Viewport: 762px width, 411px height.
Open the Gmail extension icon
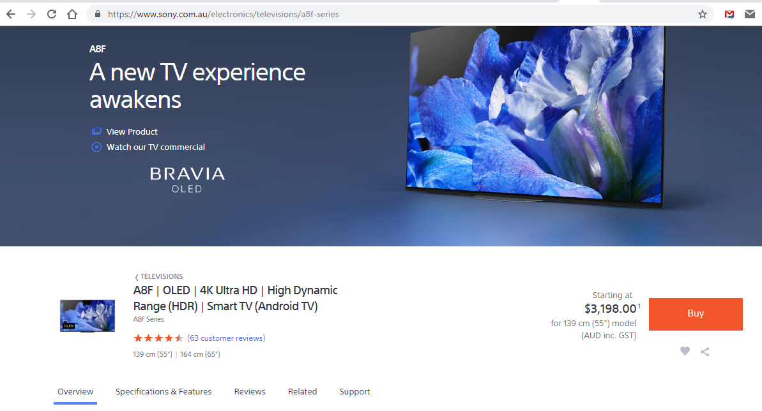pyautogui.click(x=729, y=14)
